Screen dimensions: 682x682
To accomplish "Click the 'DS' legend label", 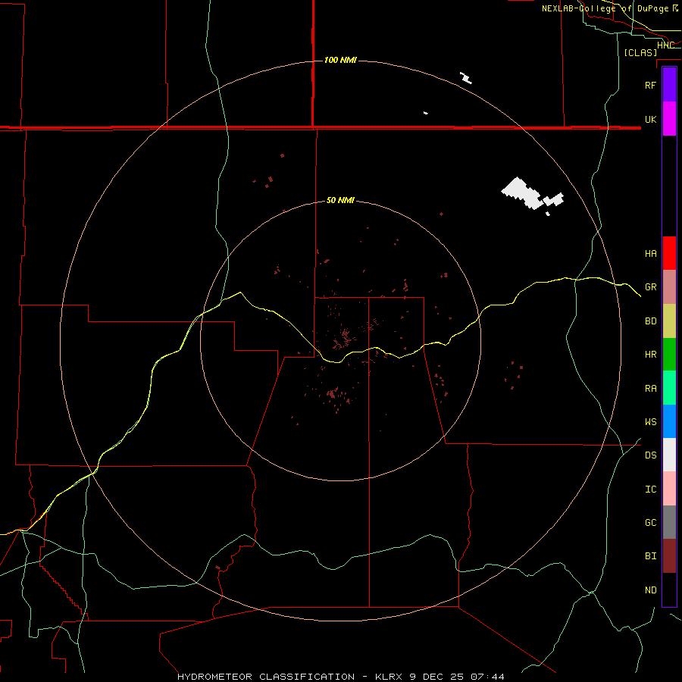I will pyautogui.click(x=651, y=455).
